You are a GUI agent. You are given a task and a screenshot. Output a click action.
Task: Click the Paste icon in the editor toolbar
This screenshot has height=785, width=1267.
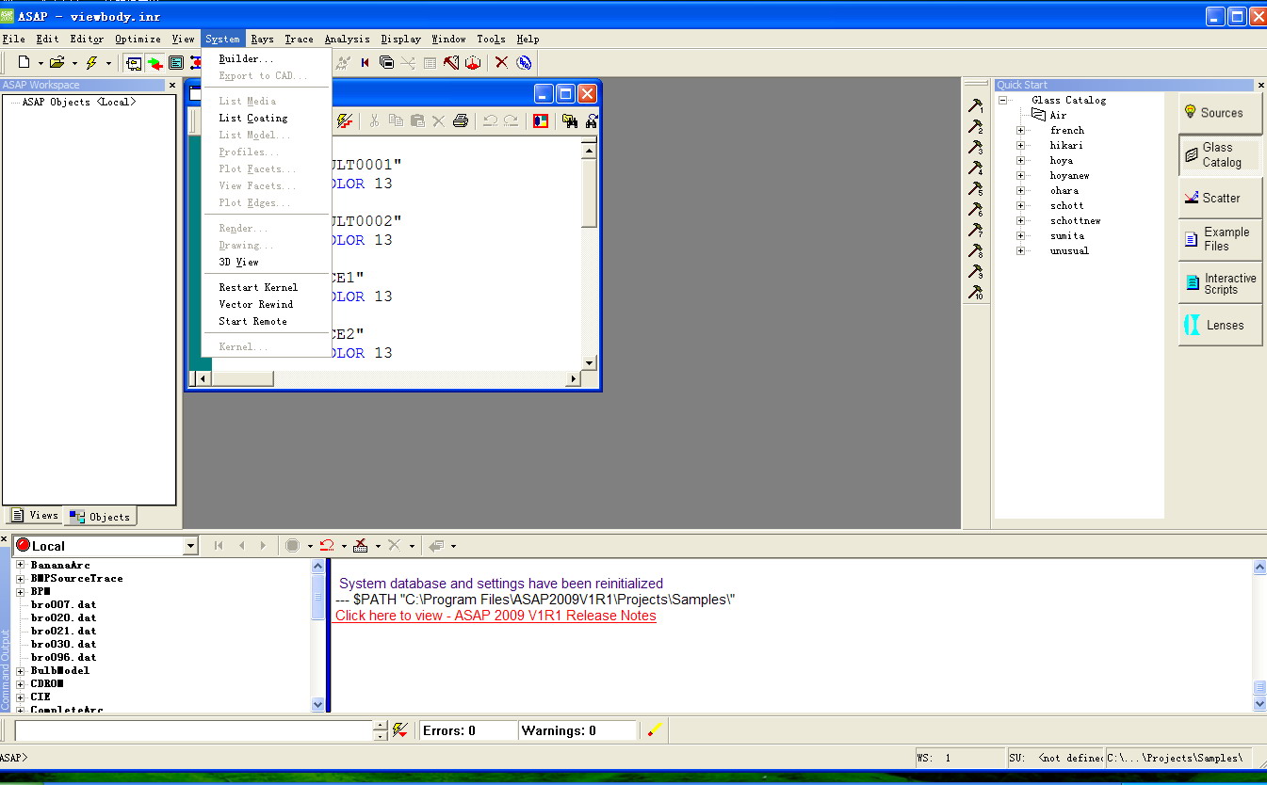(417, 120)
